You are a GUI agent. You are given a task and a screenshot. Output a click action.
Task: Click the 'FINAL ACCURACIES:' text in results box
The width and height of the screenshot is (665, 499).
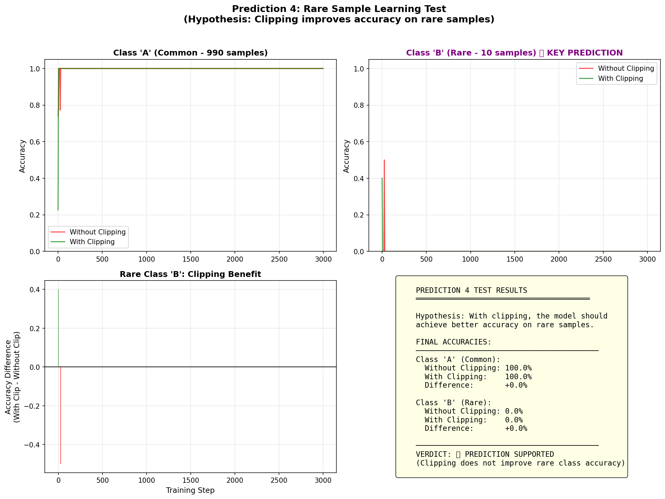[x=453, y=342]
